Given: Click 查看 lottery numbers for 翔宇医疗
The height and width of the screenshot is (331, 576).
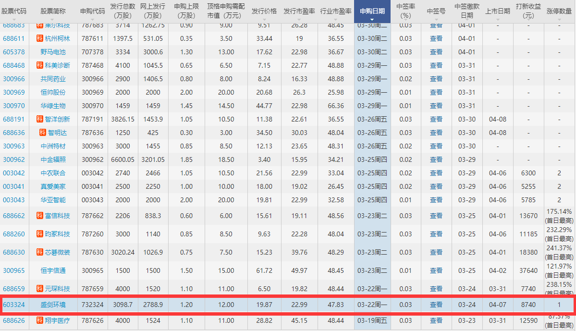Looking at the screenshot, I should [x=436, y=320].
